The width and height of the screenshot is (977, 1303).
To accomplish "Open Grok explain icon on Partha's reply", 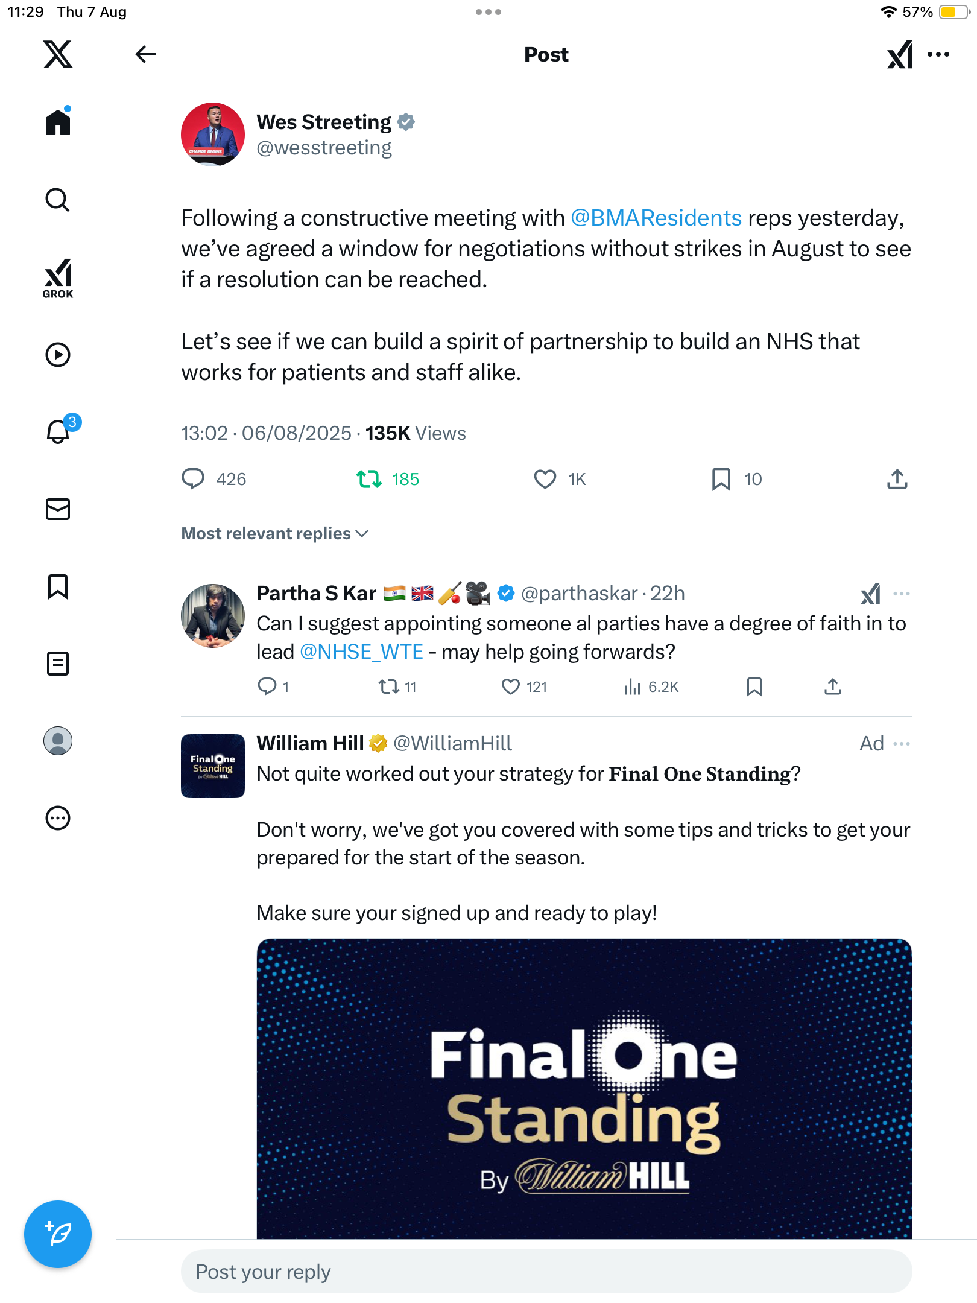I will [x=870, y=594].
